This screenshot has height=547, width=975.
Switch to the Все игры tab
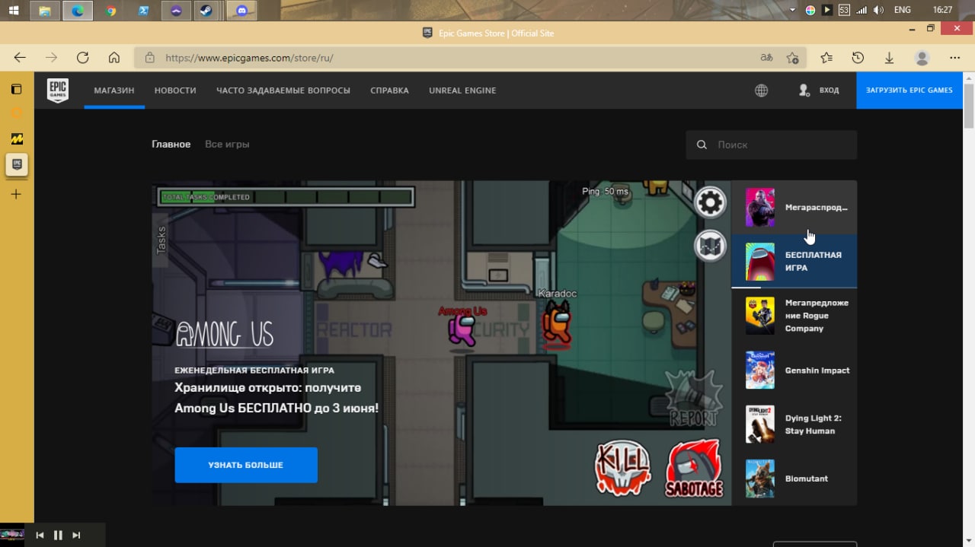tap(227, 144)
